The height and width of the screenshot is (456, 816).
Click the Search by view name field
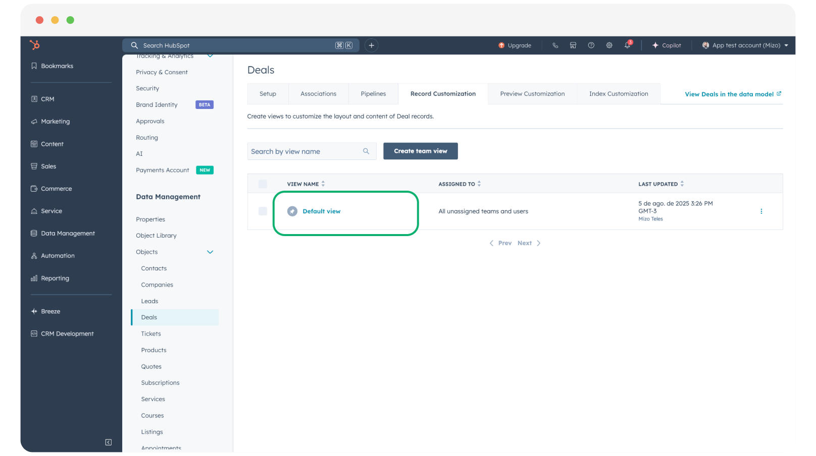[x=305, y=152]
